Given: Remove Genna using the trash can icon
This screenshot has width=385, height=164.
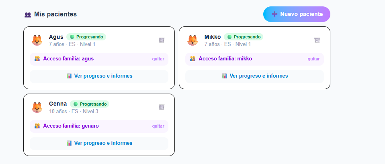Looking at the screenshot, I should (x=162, y=107).
